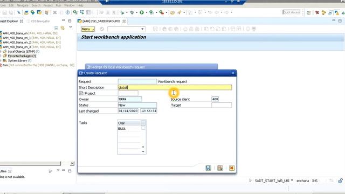
Task: Open the Outline view menu triangle
Action: 58,170
